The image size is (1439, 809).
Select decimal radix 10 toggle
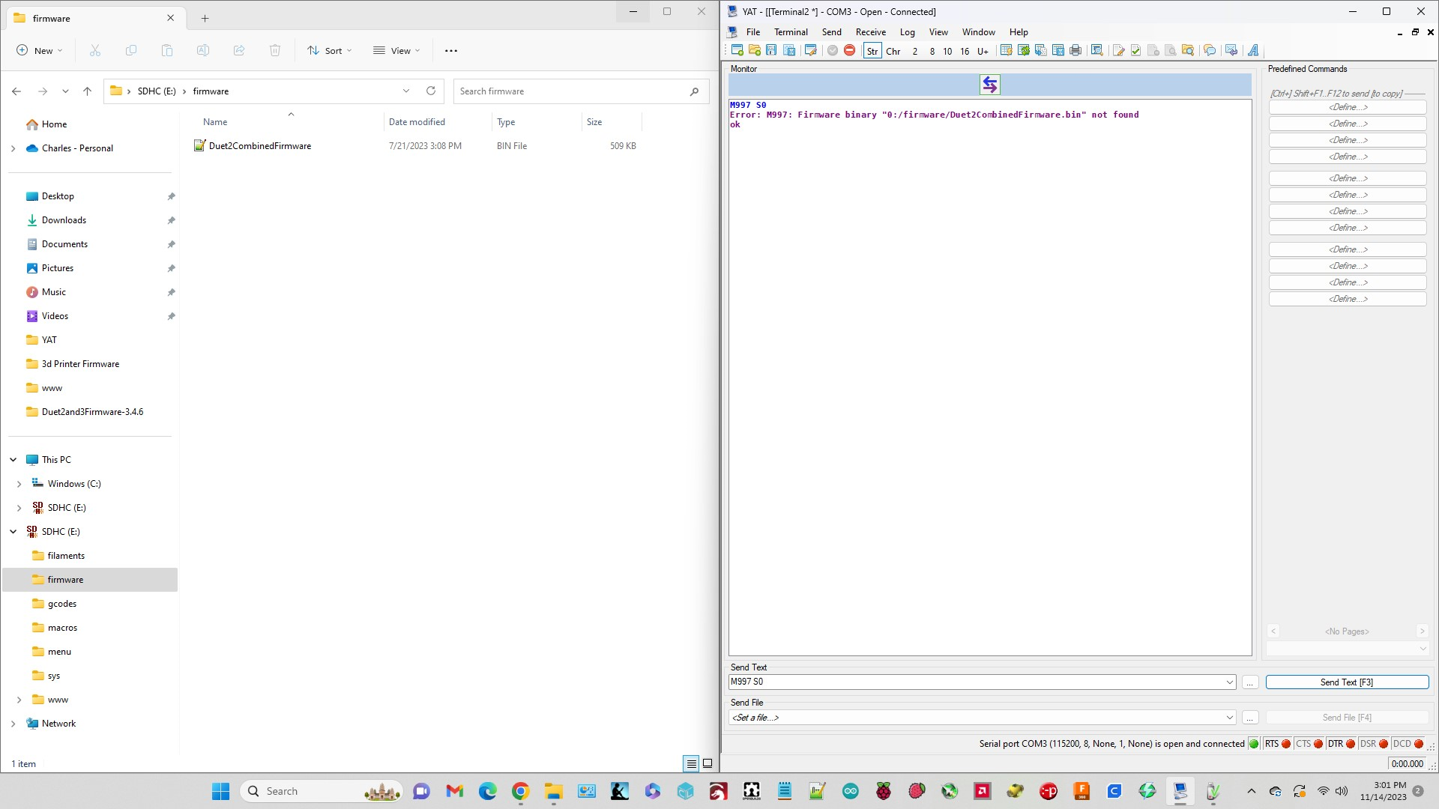pos(947,51)
